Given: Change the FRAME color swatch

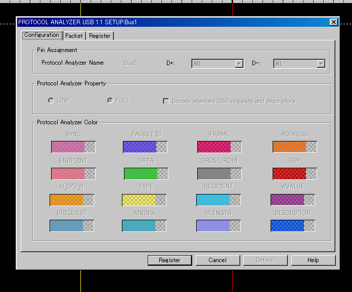Looking at the screenshot, I should (x=219, y=147).
